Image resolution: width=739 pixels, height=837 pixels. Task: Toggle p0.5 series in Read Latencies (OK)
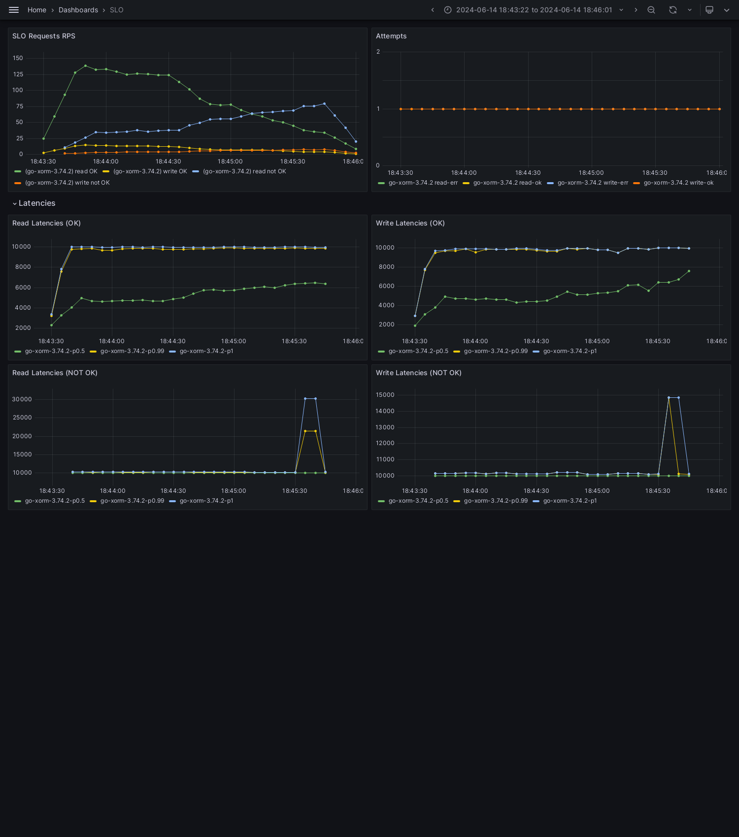55,351
